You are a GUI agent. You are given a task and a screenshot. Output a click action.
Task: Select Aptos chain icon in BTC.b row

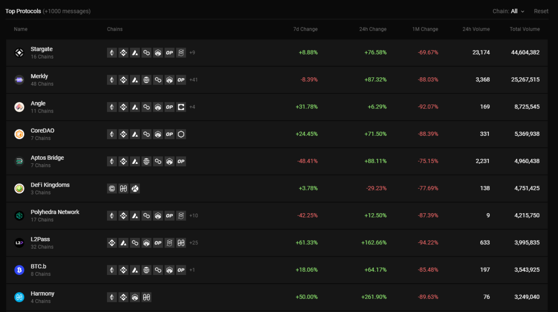pos(146,270)
